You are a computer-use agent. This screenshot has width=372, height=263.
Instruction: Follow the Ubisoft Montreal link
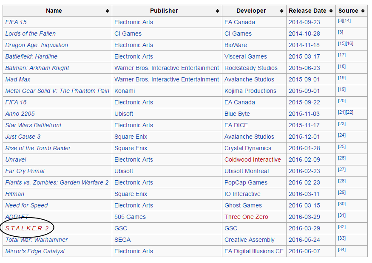click(x=247, y=171)
